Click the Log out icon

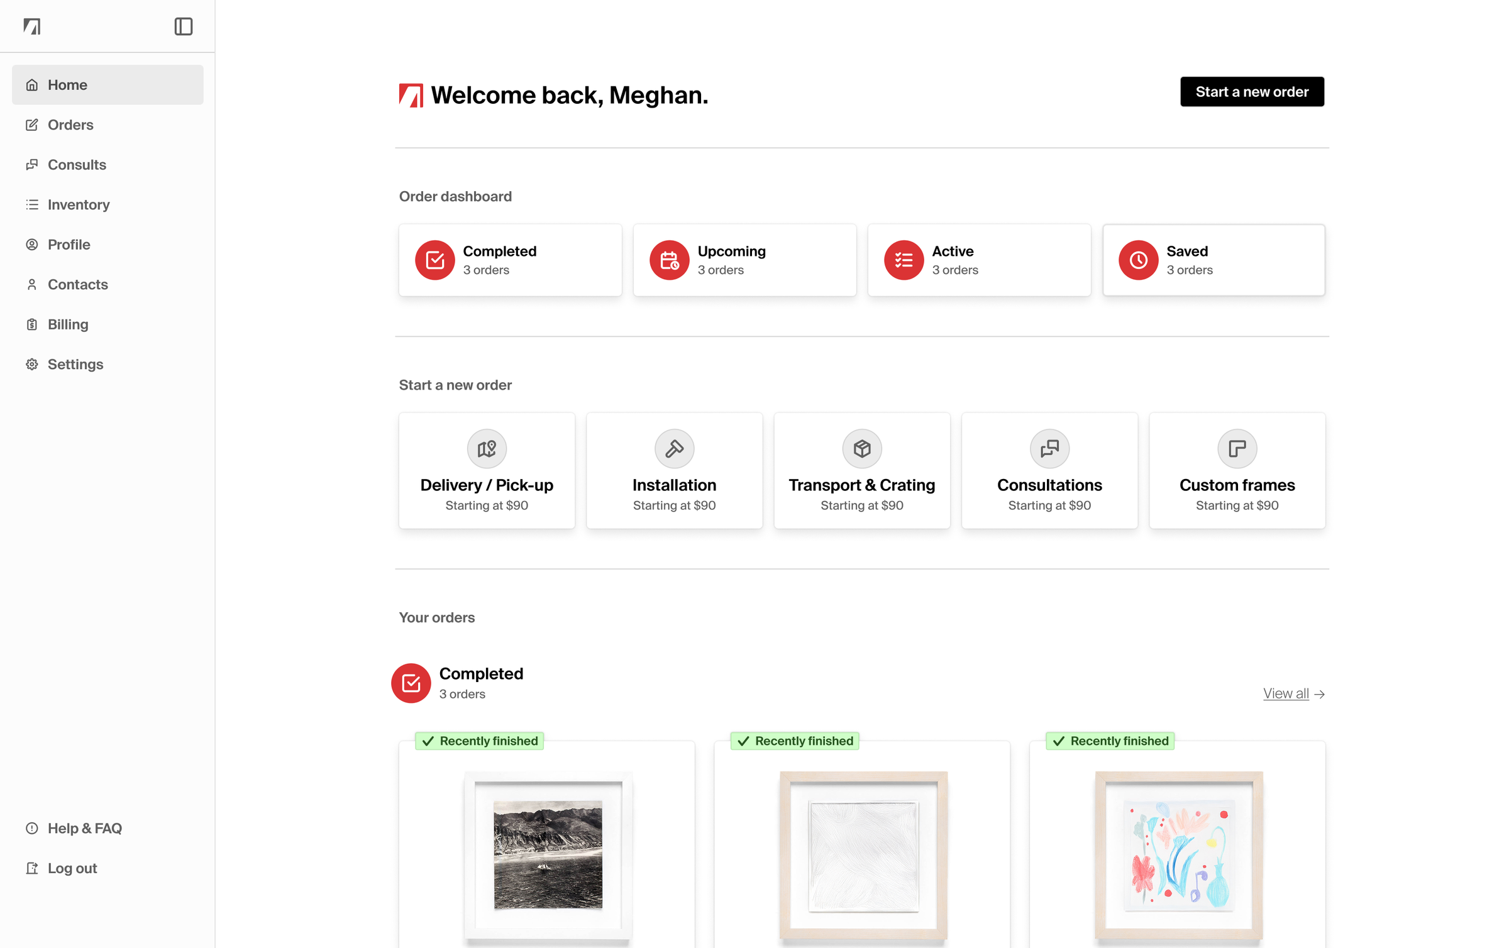tap(32, 868)
